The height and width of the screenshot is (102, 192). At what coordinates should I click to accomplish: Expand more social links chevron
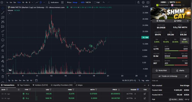[x=188, y=21]
